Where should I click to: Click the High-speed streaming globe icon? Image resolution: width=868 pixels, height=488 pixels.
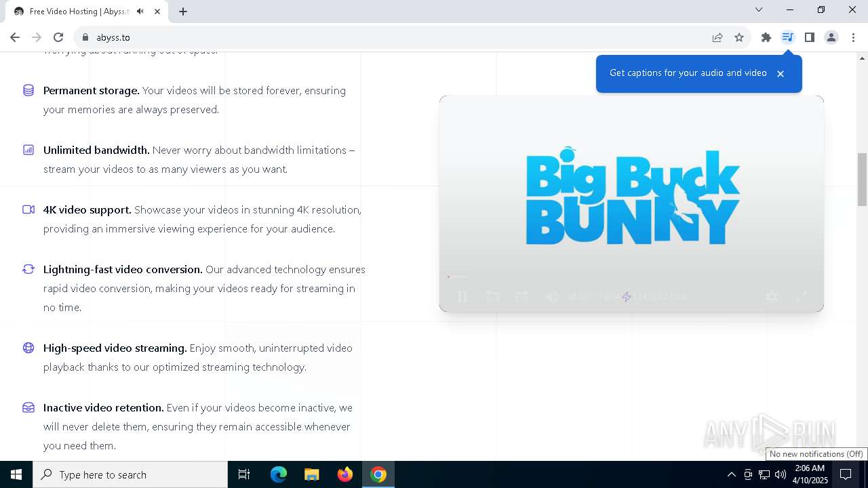[x=28, y=348]
